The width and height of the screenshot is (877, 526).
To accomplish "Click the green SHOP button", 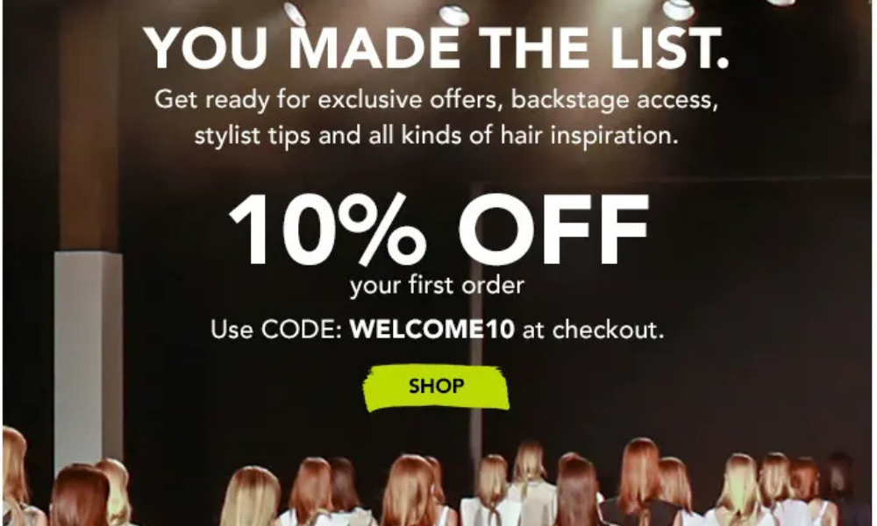I will click(436, 387).
